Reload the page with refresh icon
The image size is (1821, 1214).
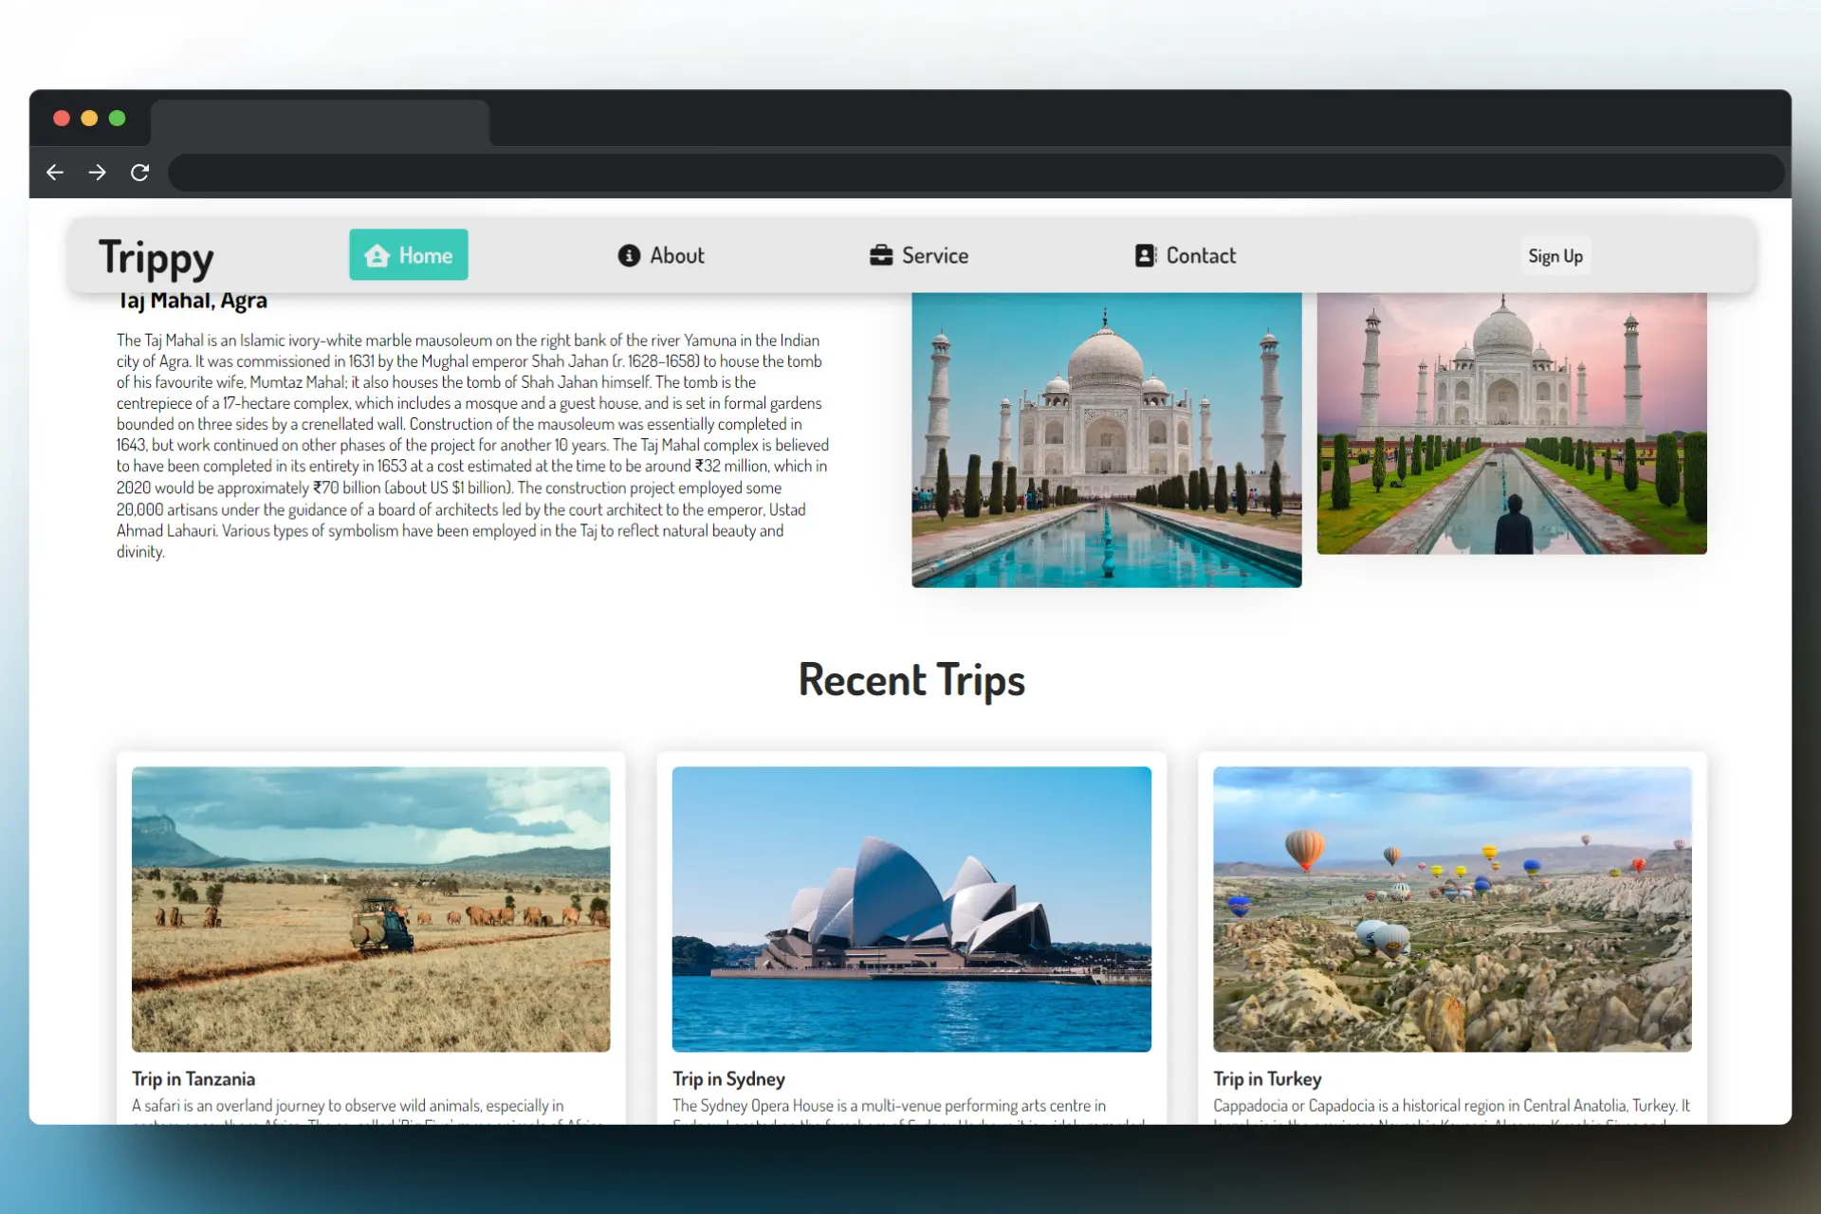point(139,173)
